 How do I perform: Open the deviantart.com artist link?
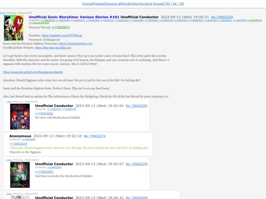pyautogui.click(x=33, y=72)
